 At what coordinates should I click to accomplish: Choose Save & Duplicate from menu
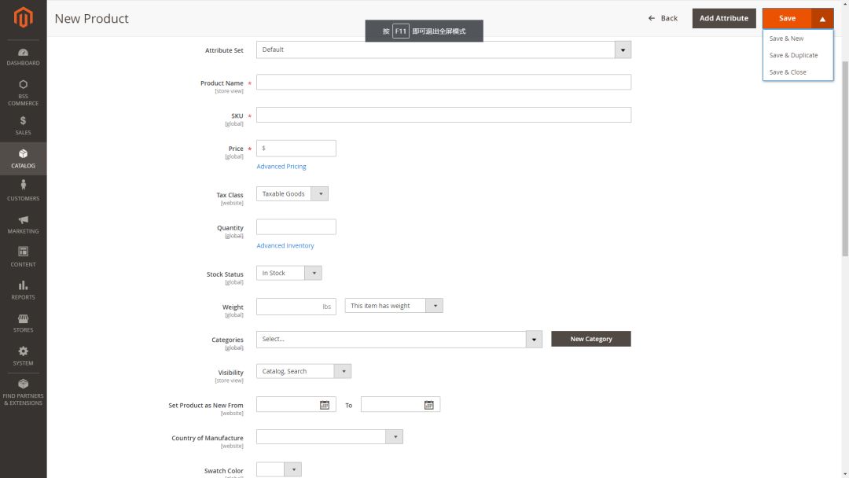(793, 56)
